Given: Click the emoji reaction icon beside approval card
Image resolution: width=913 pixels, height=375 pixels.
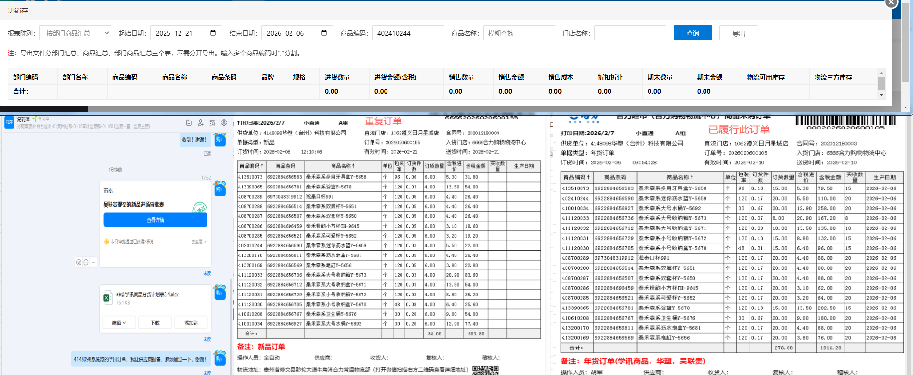Looking at the screenshot, I should [79, 262].
